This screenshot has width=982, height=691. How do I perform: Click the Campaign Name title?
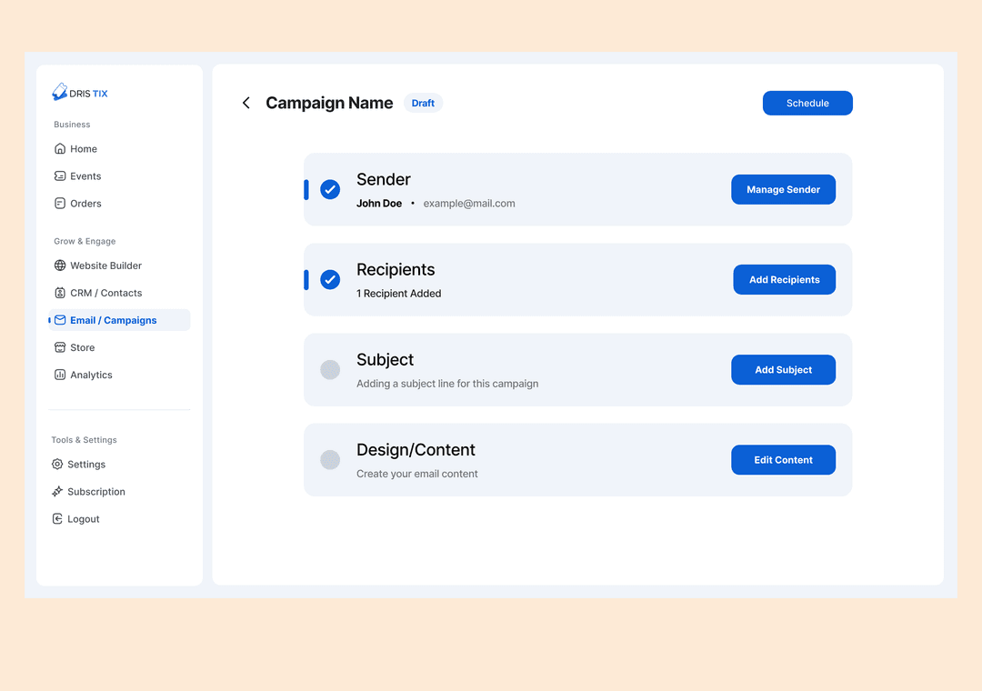point(329,103)
